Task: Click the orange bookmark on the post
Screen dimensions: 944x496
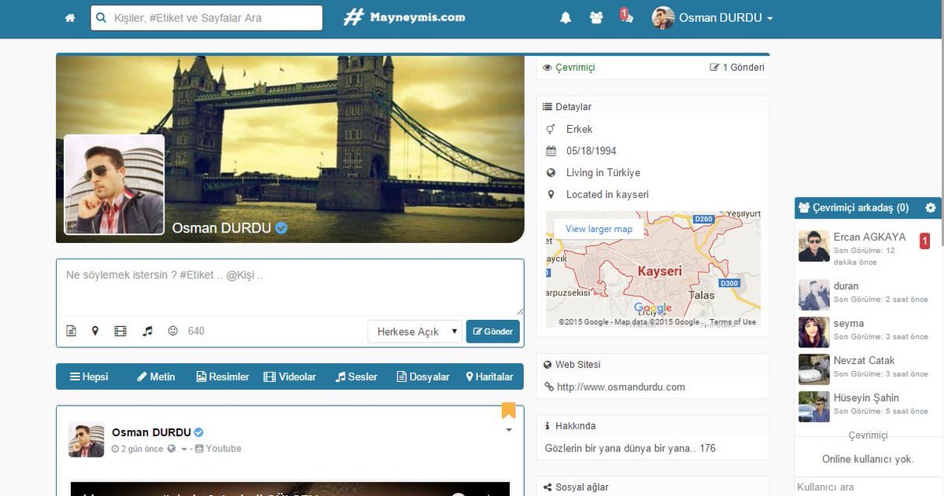Action: (508, 410)
